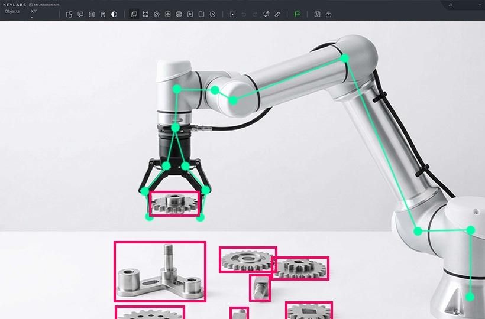Select keypoint at right gripper fingertip
The height and width of the screenshot is (319, 485).
click(201, 217)
